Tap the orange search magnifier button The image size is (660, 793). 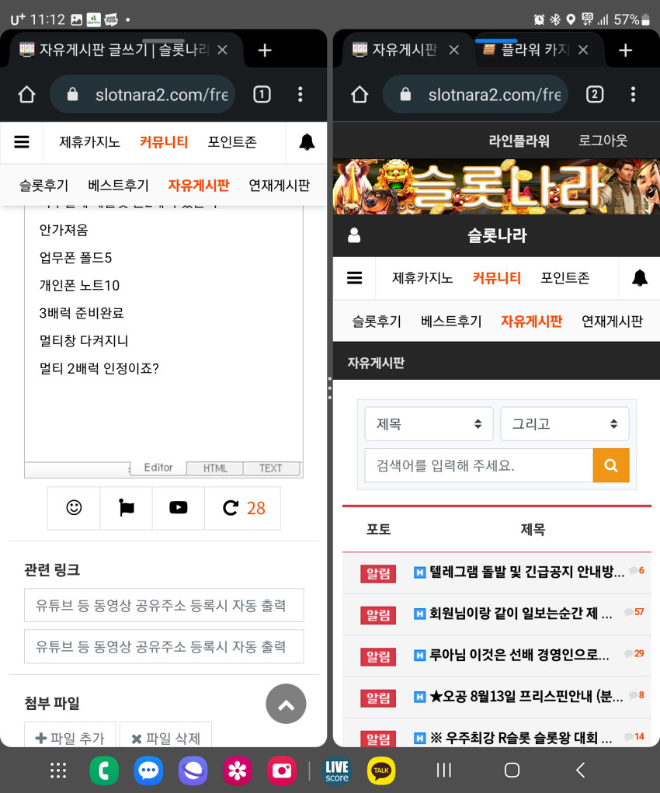pyautogui.click(x=611, y=465)
